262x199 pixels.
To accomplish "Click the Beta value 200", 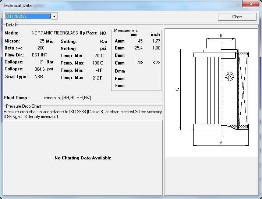I will [41, 48].
